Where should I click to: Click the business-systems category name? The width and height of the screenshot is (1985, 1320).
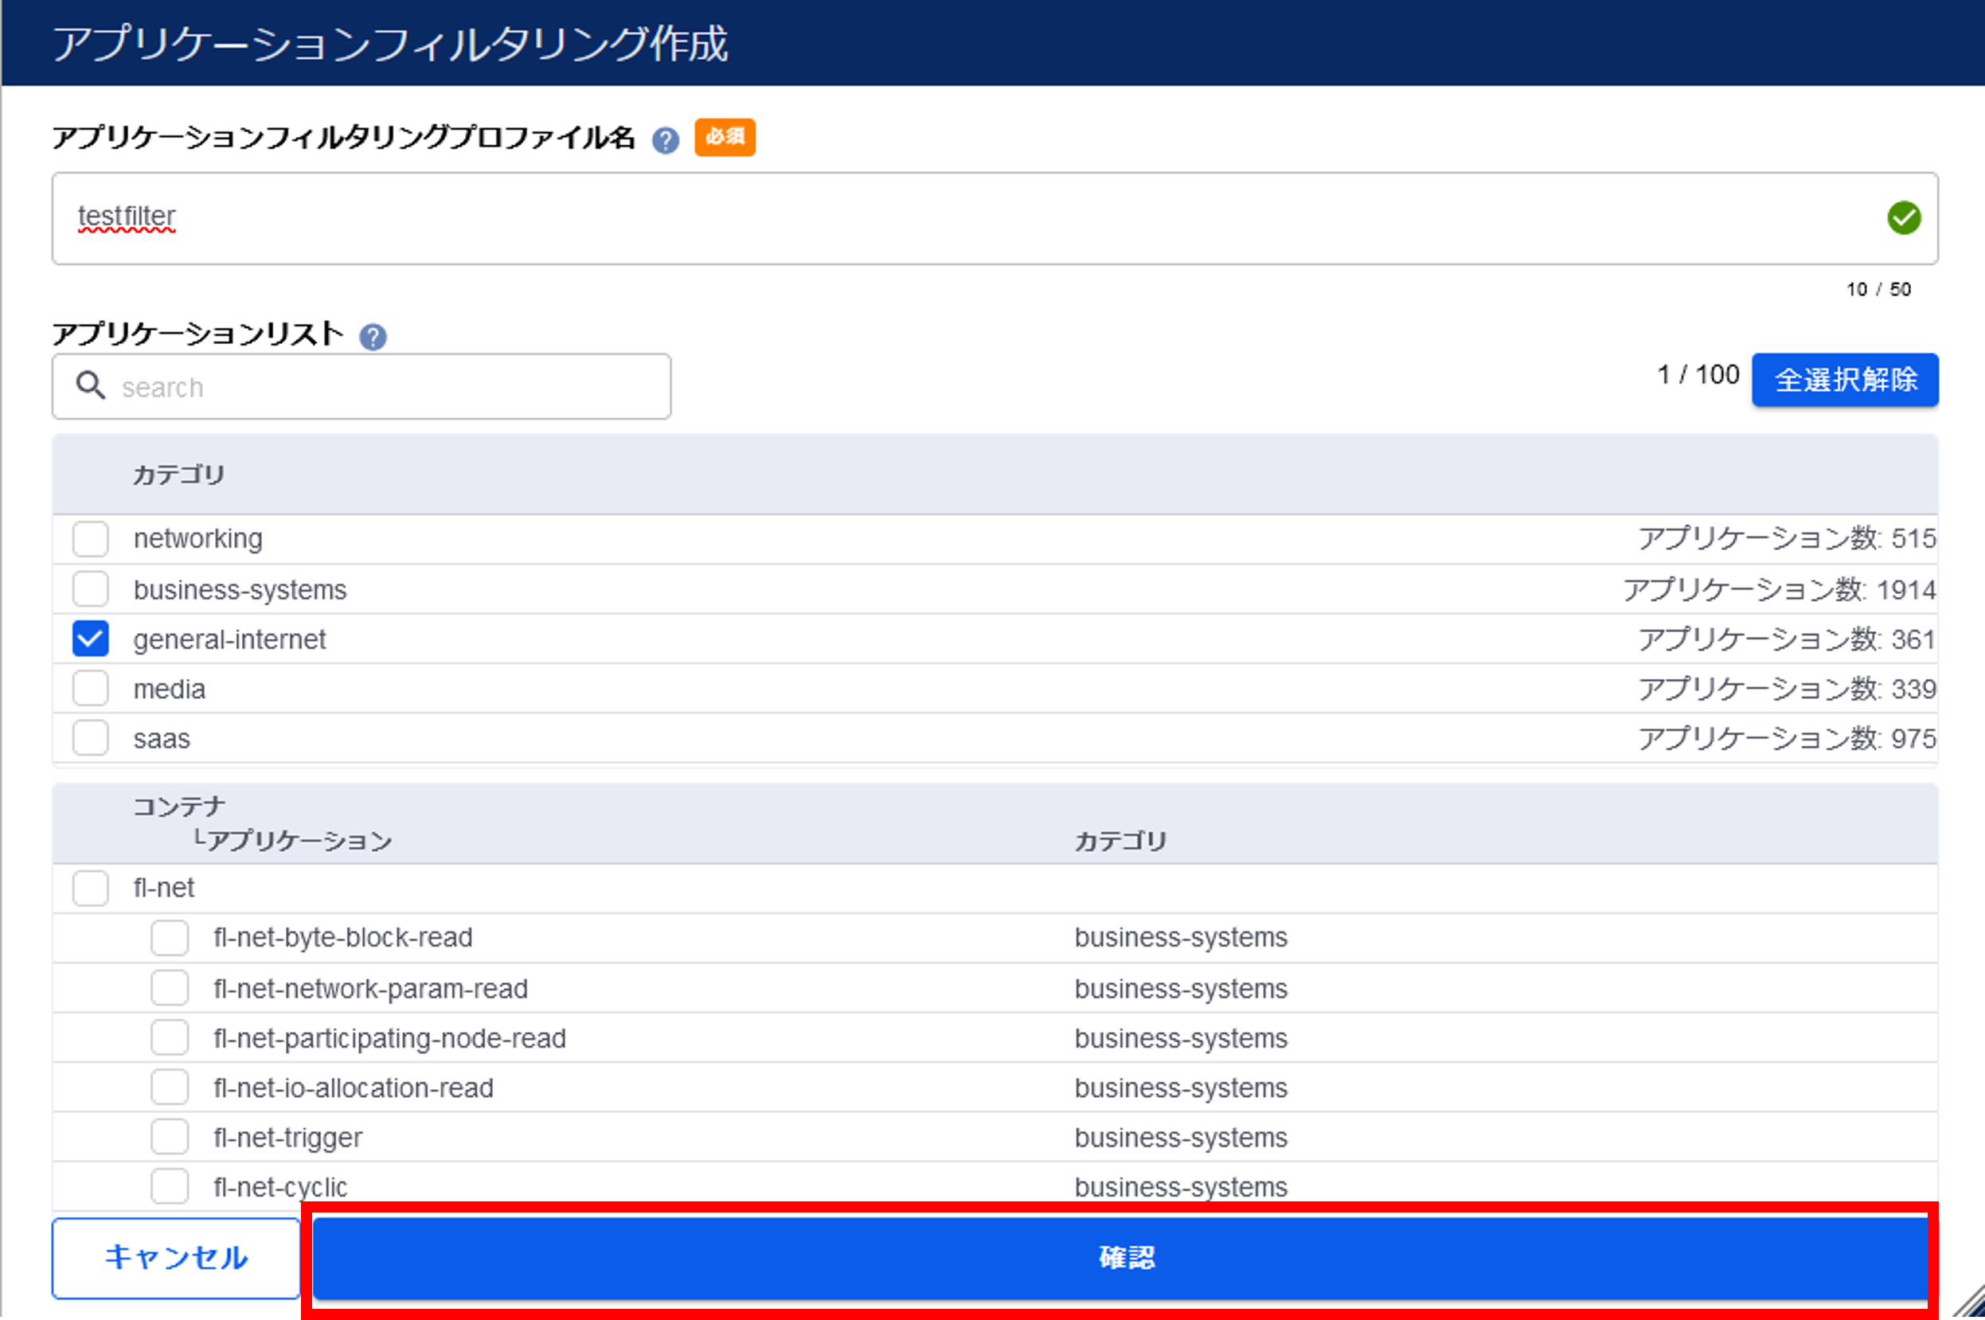point(240,590)
